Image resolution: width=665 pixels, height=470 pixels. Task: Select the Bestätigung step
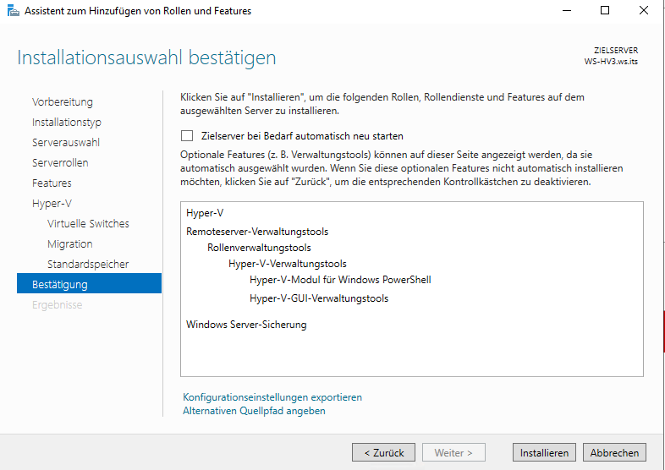coord(89,283)
